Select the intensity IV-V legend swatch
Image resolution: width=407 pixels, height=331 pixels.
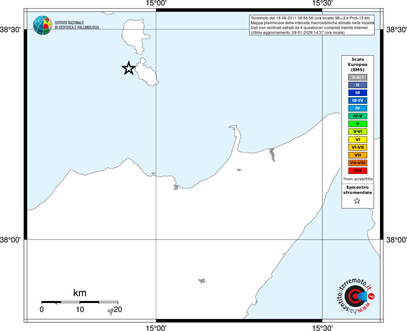(x=358, y=116)
